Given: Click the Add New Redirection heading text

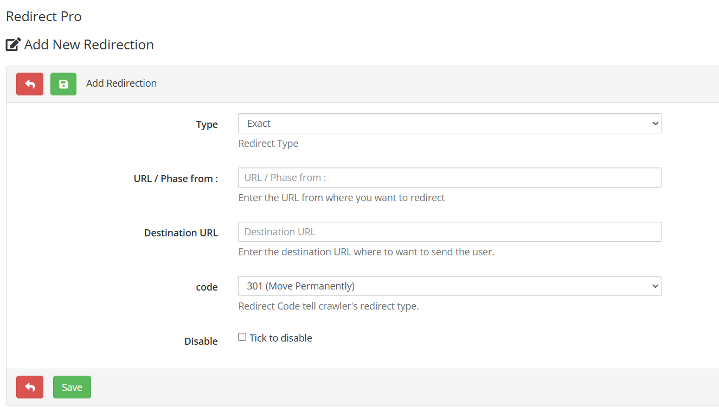Looking at the screenshot, I should 89,44.
